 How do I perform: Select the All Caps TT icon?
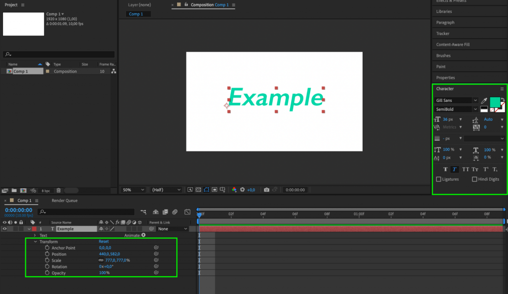coord(465,169)
